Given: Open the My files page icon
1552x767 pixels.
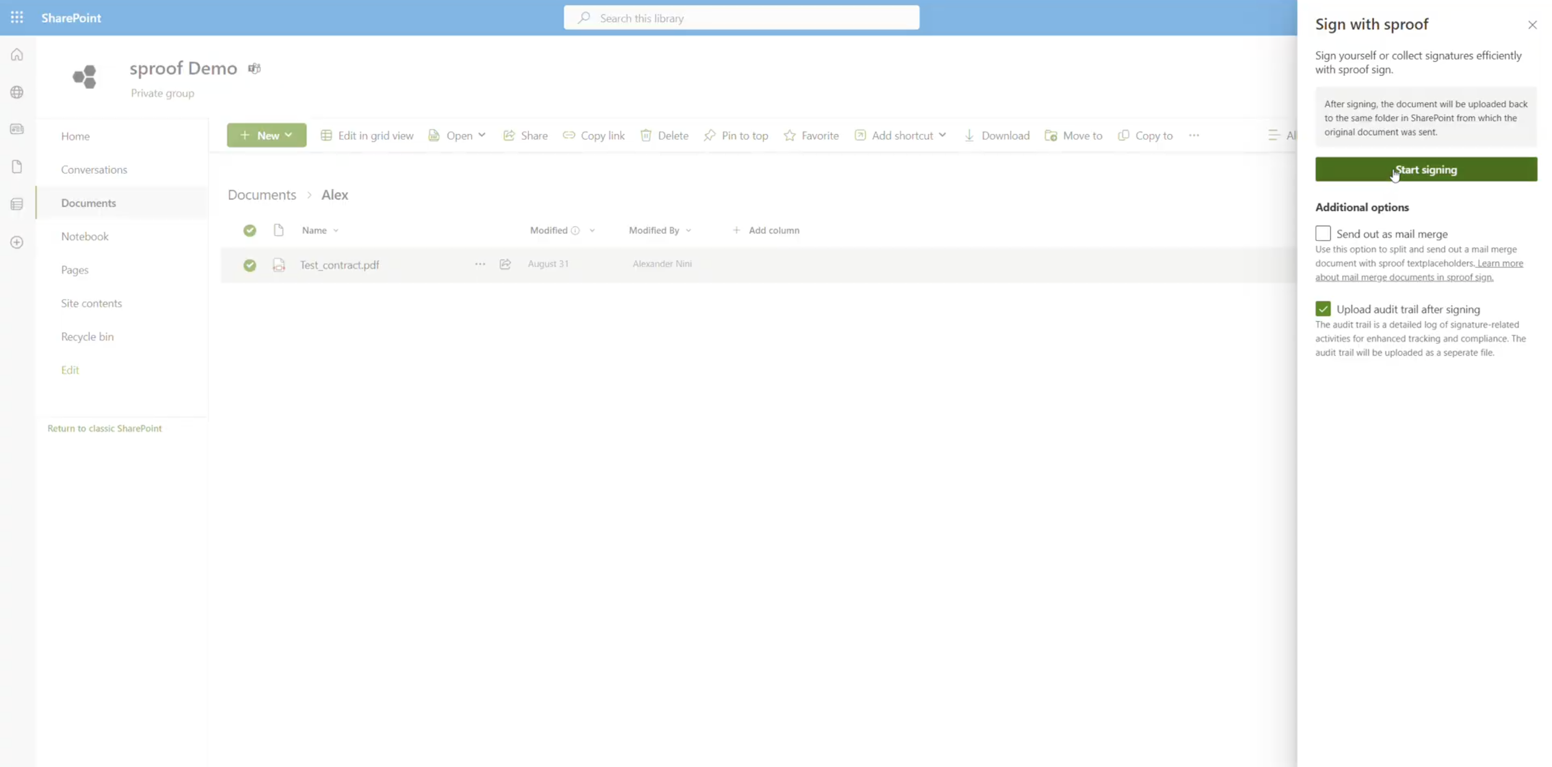Looking at the screenshot, I should point(17,166).
